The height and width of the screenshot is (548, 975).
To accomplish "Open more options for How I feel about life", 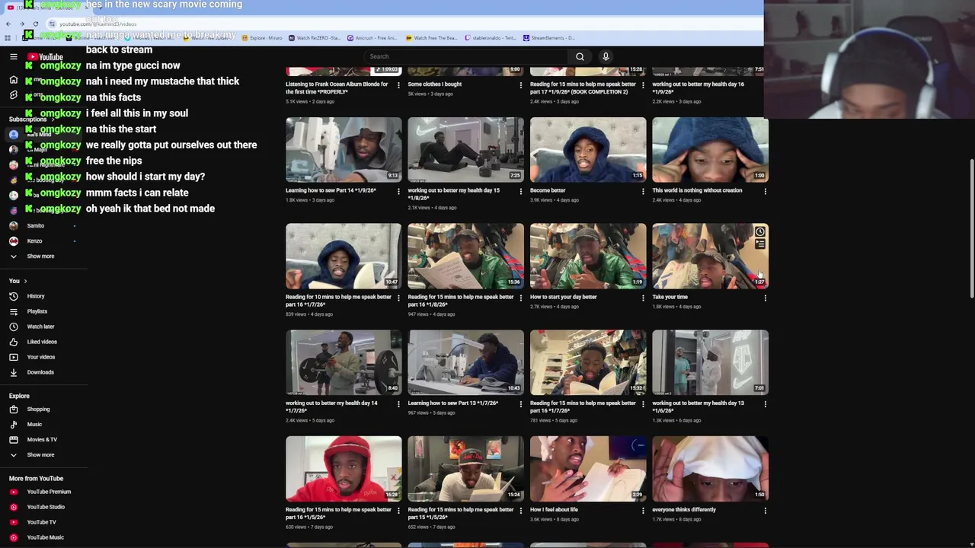I will 643,511.
